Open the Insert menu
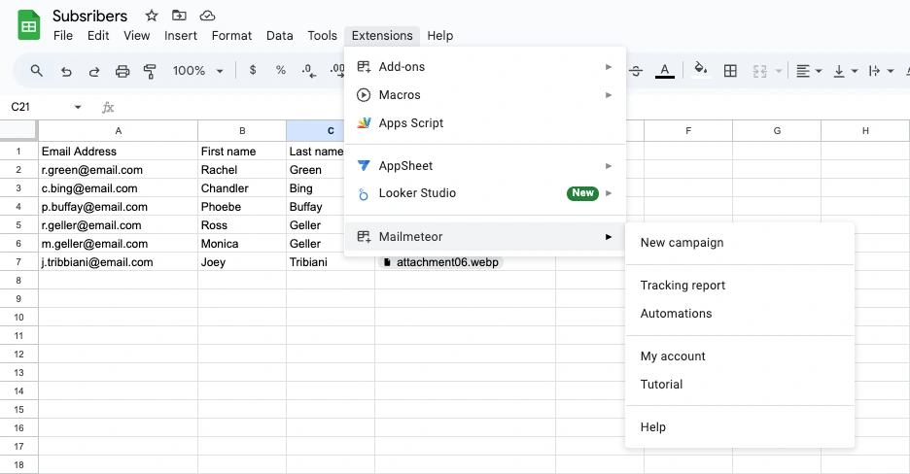The image size is (910, 474). (x=181, y=36)
